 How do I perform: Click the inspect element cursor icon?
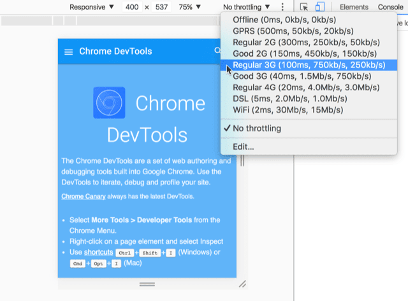pos(304,7)
